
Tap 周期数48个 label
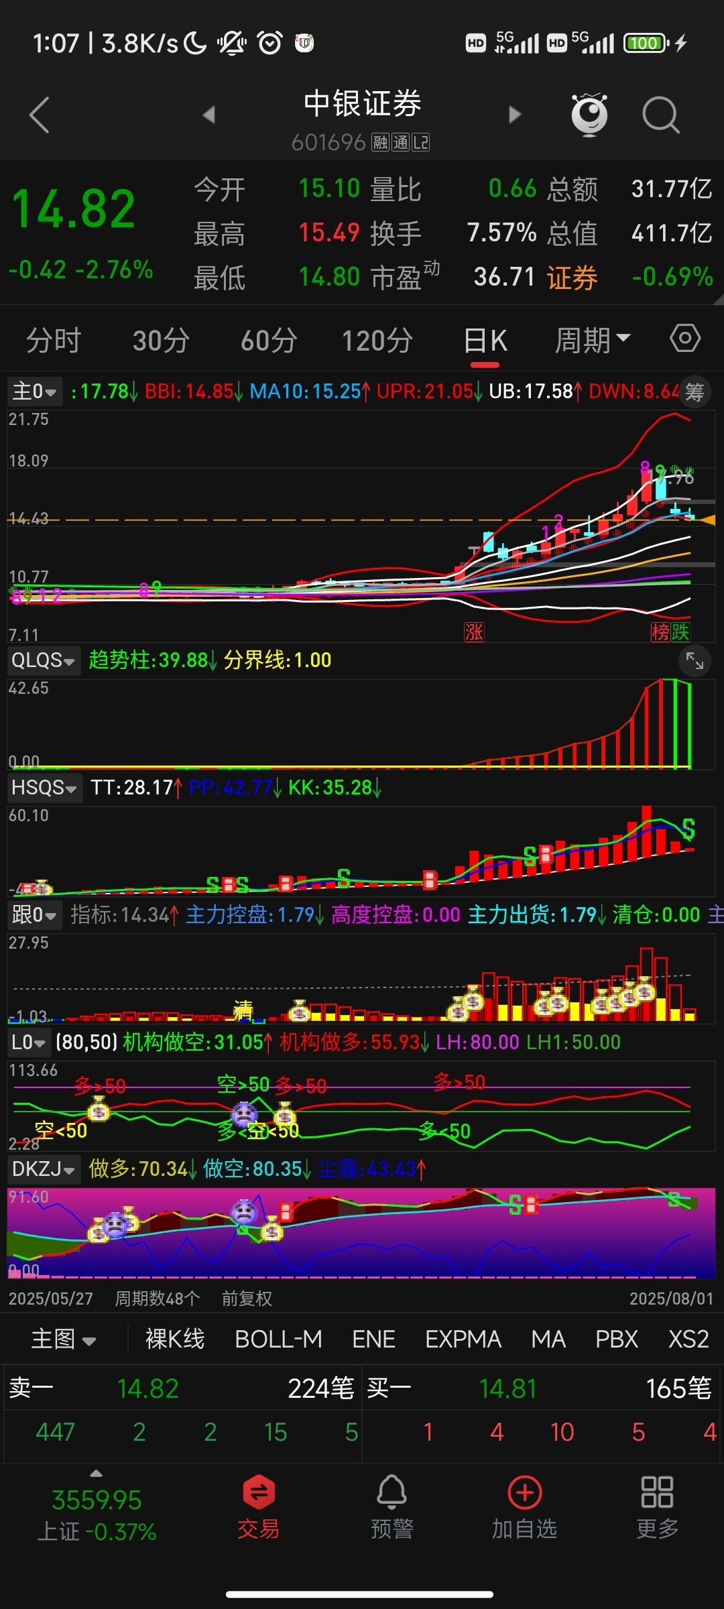[x=158, y=1299]
